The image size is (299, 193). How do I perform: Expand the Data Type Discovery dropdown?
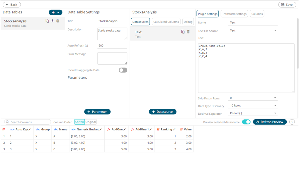click(x=253, y=106)
